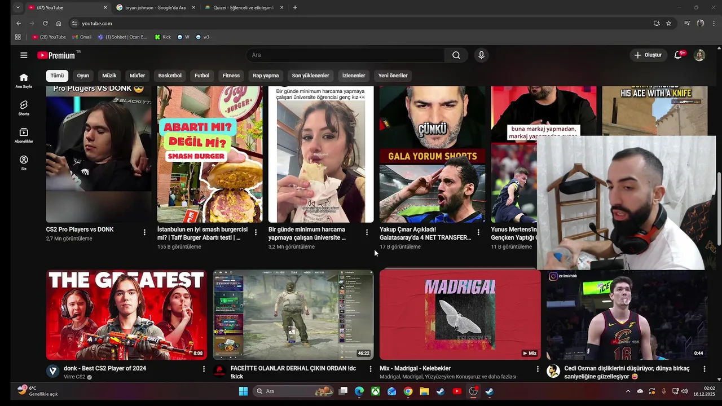Go back with the browser back arrow

pos(18,23)
